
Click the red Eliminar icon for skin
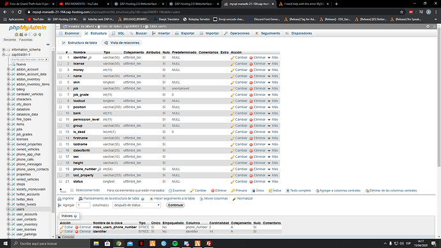251,82
